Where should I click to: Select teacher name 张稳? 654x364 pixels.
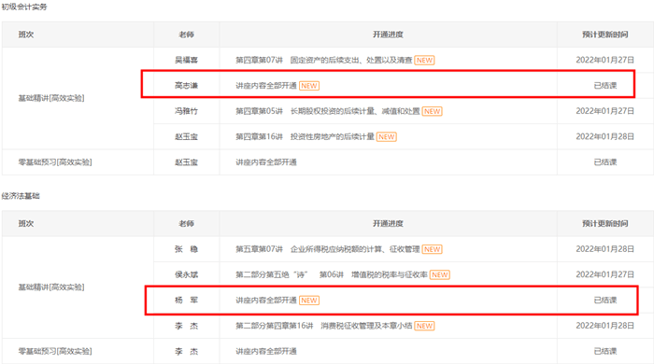click(x=187, y=249)
